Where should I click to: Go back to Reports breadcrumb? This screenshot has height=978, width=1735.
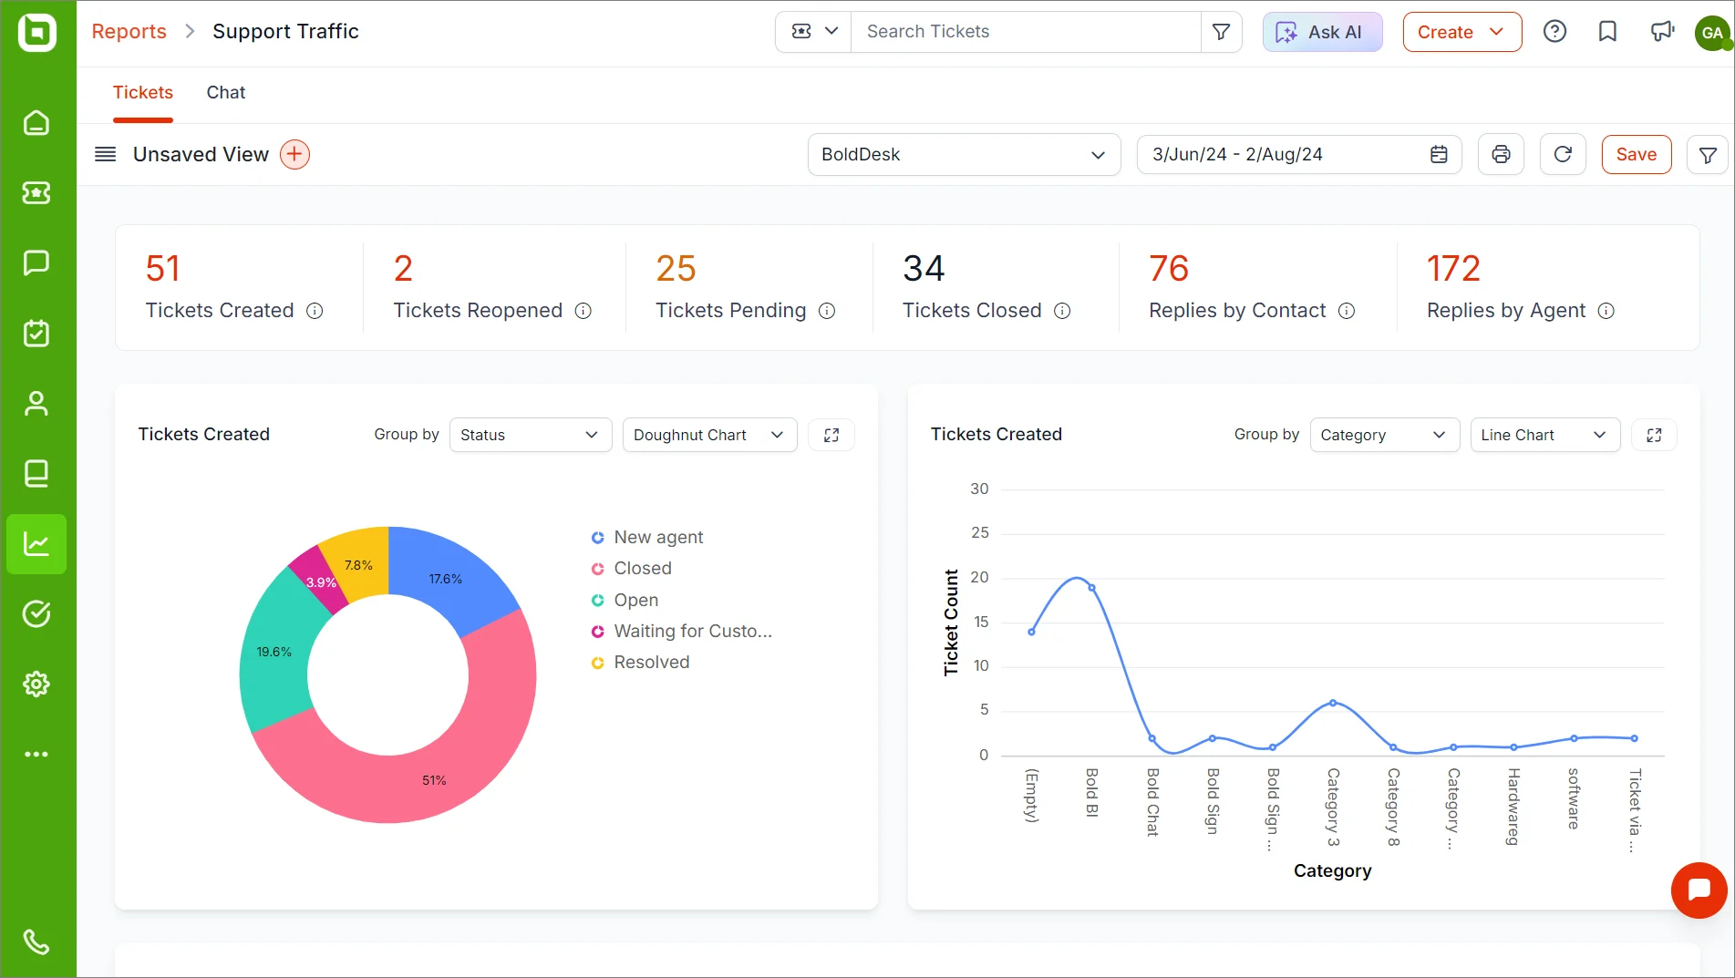click(x=129, y=32)
